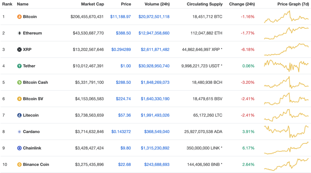Screen dimensions: 311x173
Task: Sort by Circulating Supply column header
Action: click(205, 4)
